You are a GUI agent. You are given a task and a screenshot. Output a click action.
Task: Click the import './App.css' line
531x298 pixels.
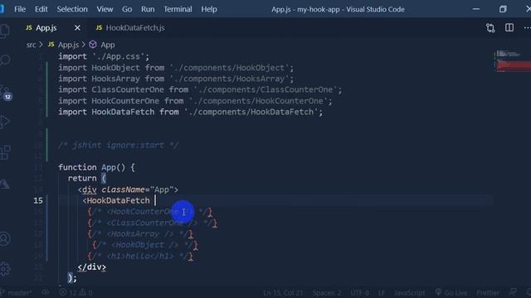104,56
